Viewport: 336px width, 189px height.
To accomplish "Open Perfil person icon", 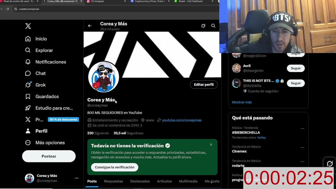I will click(x=28, y=131).
